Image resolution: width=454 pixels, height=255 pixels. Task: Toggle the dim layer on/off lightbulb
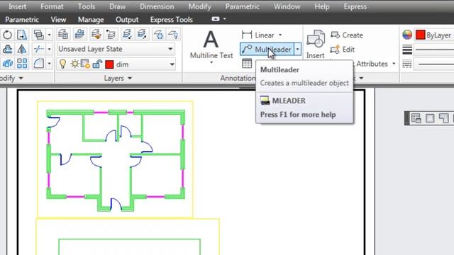(x=62, y=64)
